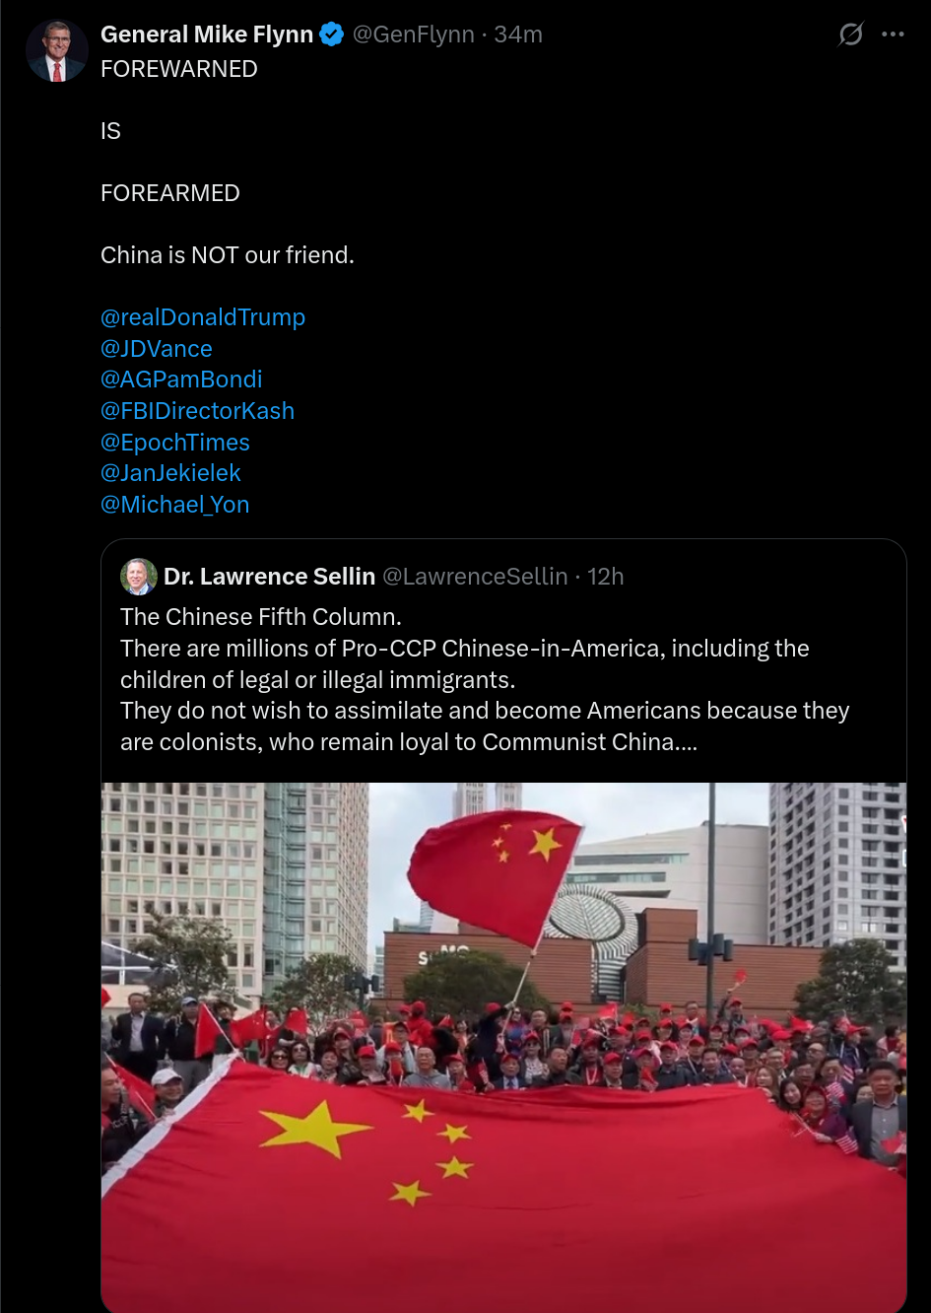Open the @JDVance mention
Screen dimensions: 931x1313
point(157,349)
